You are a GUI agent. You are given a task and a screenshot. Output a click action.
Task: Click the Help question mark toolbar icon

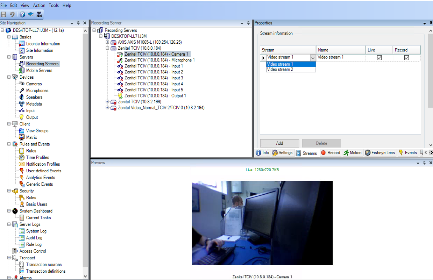pos(22,14)
